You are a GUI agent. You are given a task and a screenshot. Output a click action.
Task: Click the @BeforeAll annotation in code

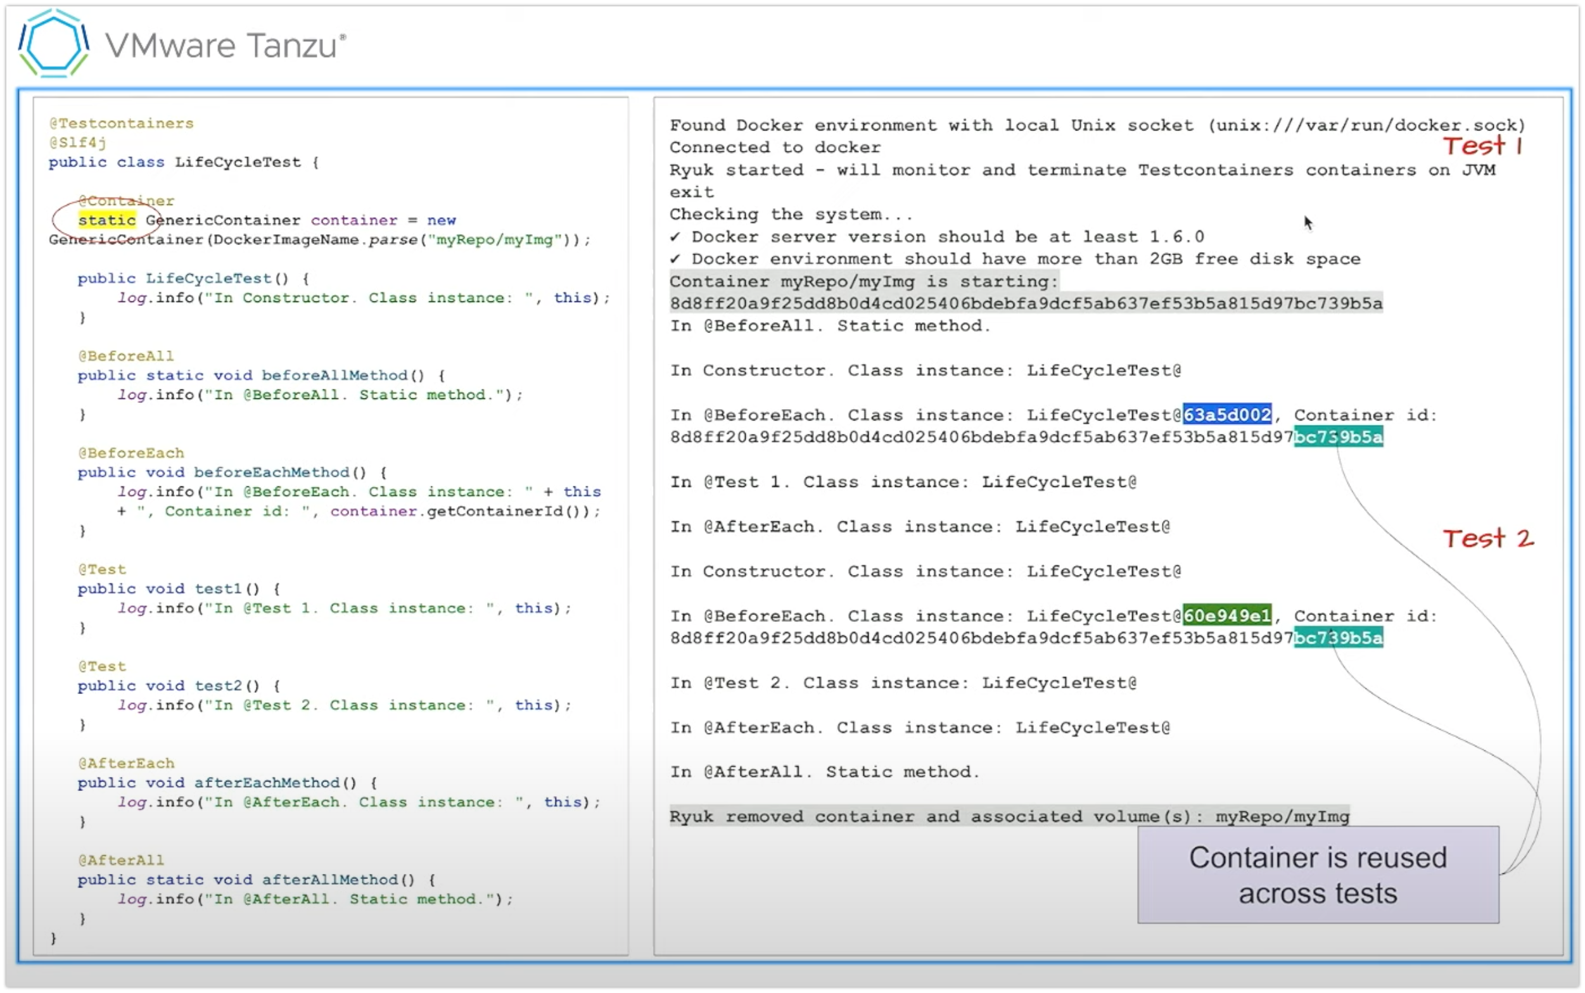126,356
